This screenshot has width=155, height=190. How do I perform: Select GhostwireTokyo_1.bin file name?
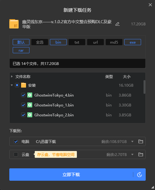pos(54,105)
